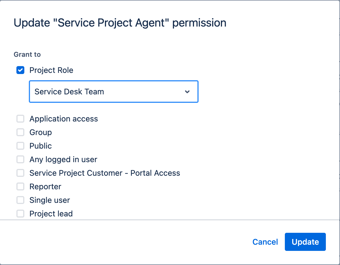Tick the Group checkbox
The height and width of the screenshot is (265, 340).
[x=20, y=132]
